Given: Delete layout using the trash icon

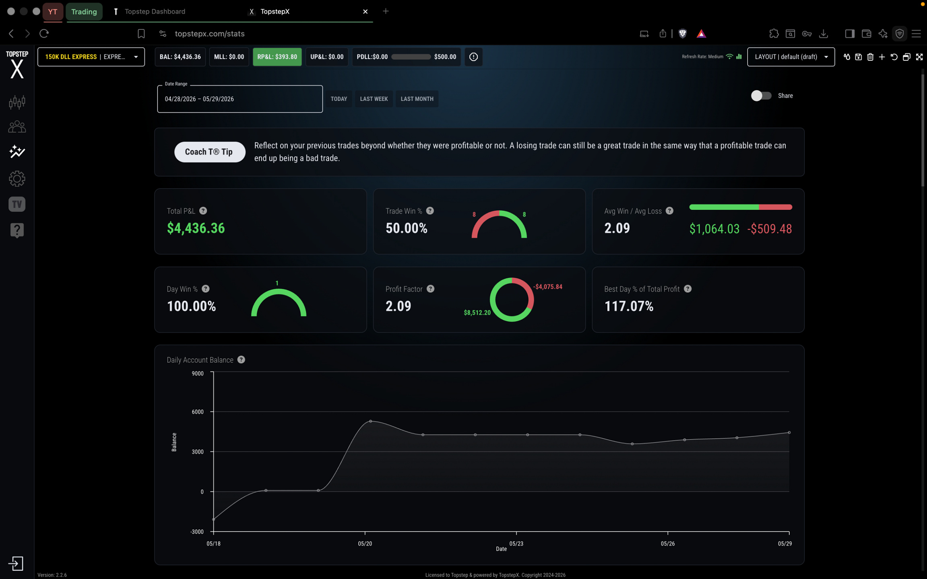Looking at the screenshot, I should (870, 57).
